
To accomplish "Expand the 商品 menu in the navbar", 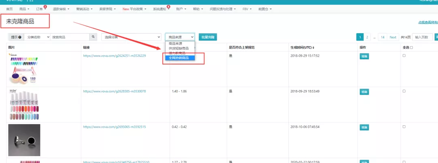I will click(x=24, y=9).
